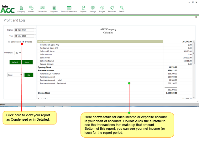Screen dimensions: 199x141
Task: Expand the From date dropdown
Action: (x=35, y=30)
